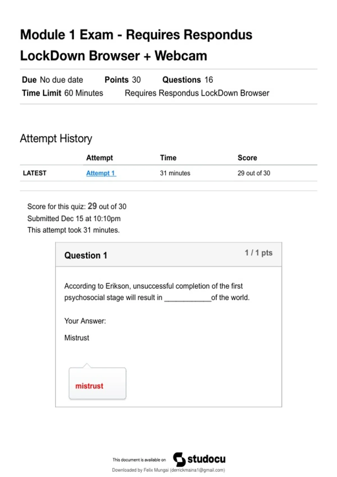Click the Module 1 Exam title

(136, 45)
